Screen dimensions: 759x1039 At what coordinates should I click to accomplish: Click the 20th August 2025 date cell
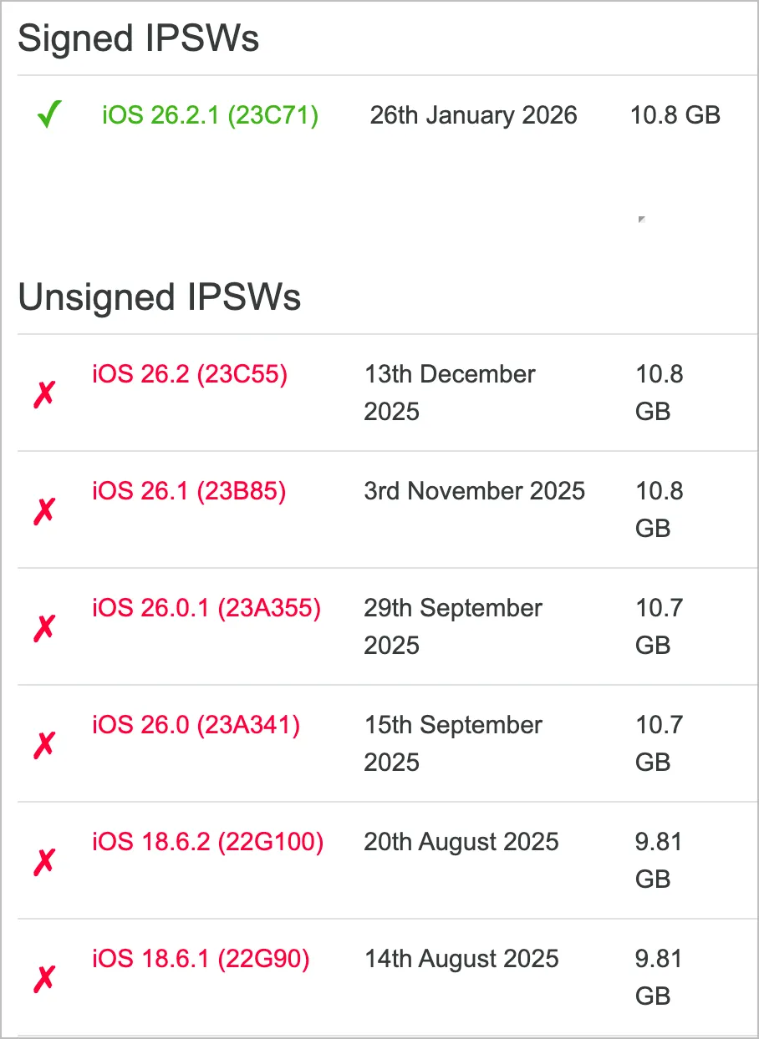(461, 843)
